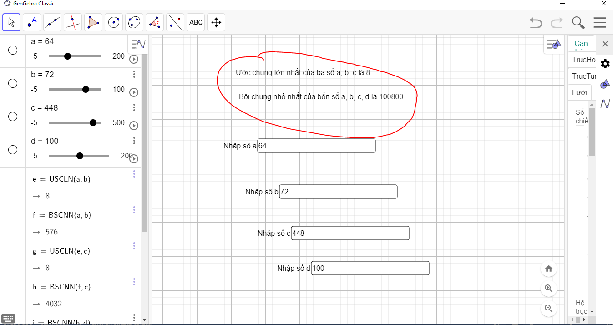Open three-dot options for e = USCLN(a, b)
This screenshot has width=613, height=325.
134,174
